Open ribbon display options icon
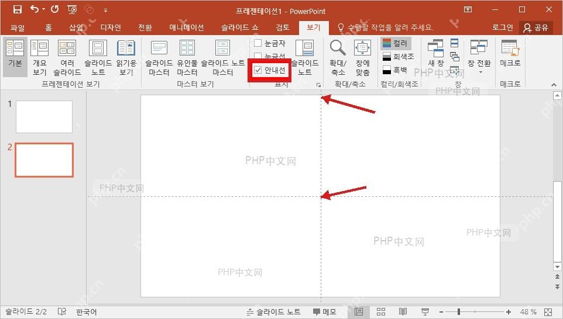Image resolution: width=563 pixels, height=319 pixels. pos(468,10)
